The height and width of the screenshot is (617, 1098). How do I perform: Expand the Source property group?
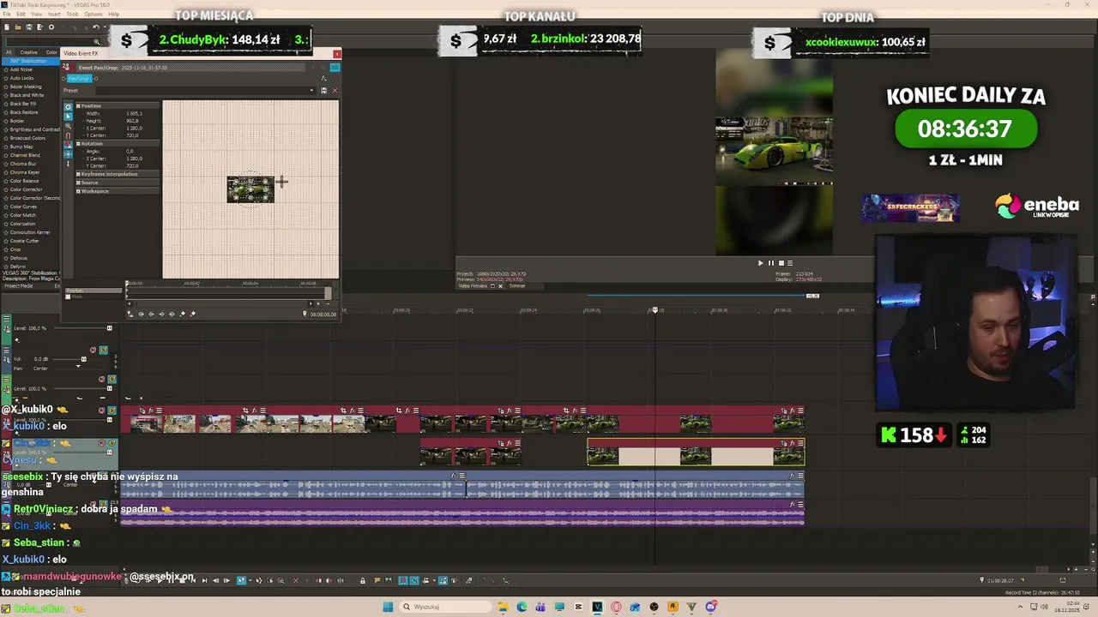click(x=78, y=183)
